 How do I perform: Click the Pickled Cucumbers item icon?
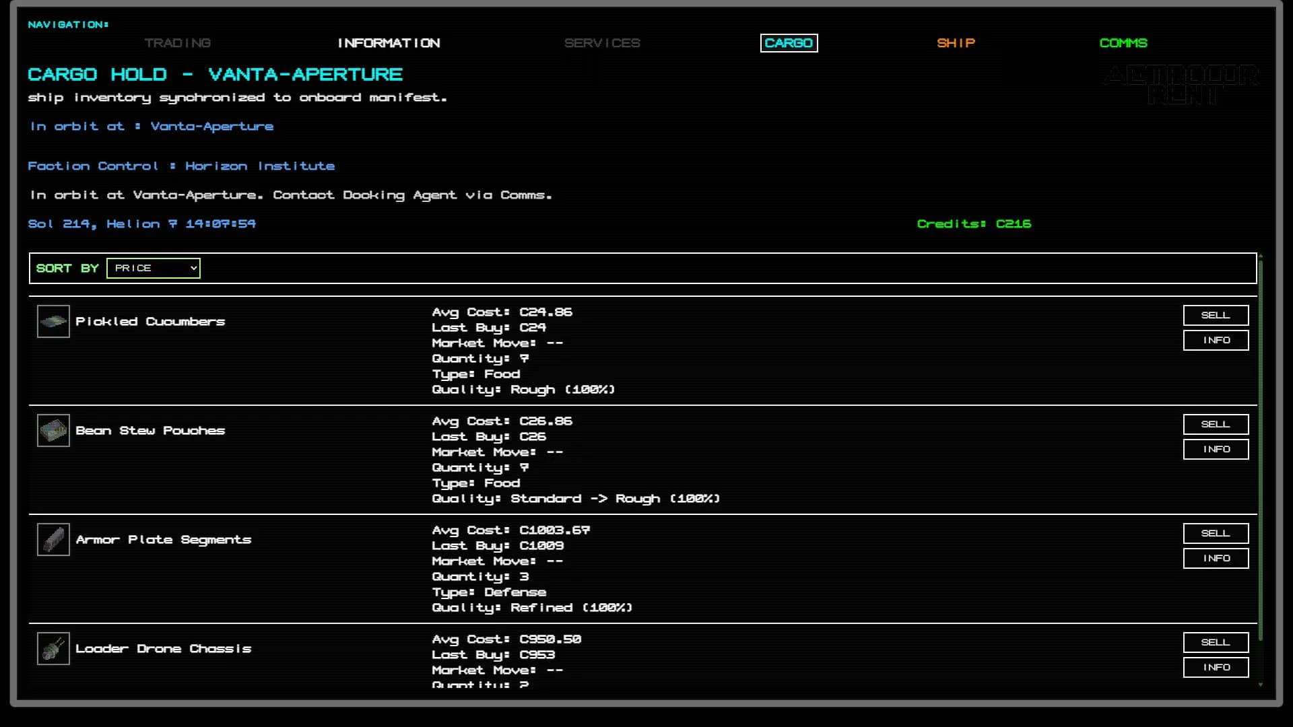[x=53, y=322]
